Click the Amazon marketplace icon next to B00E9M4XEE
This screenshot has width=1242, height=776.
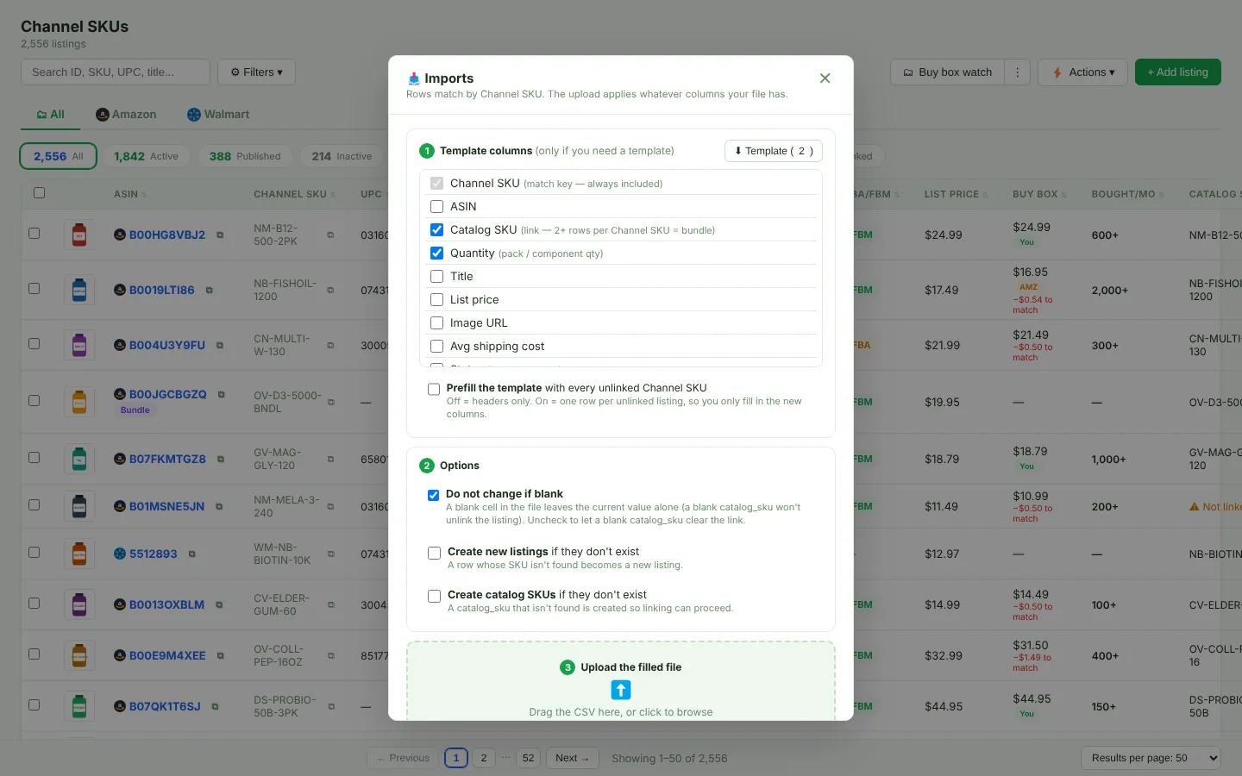point(120,656)
